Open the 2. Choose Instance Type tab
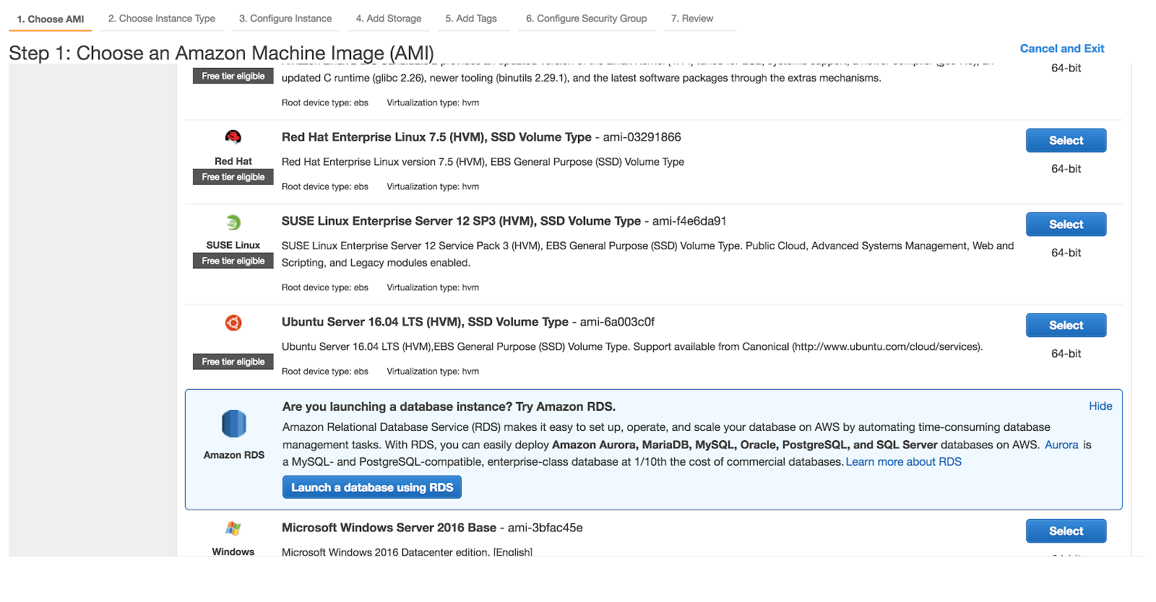The height and width of the screenshot is (602, 1156). (x=162, y=19)
